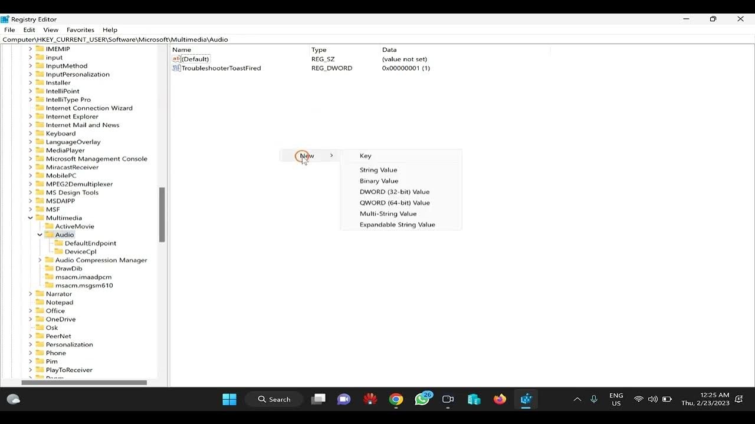
Task: Select the ActiveMovie folder icon
Action: point(50,226)
